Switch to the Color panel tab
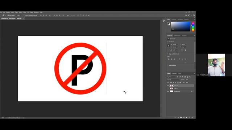This screenshot has height=130, width=232. [x=169, y=19]
